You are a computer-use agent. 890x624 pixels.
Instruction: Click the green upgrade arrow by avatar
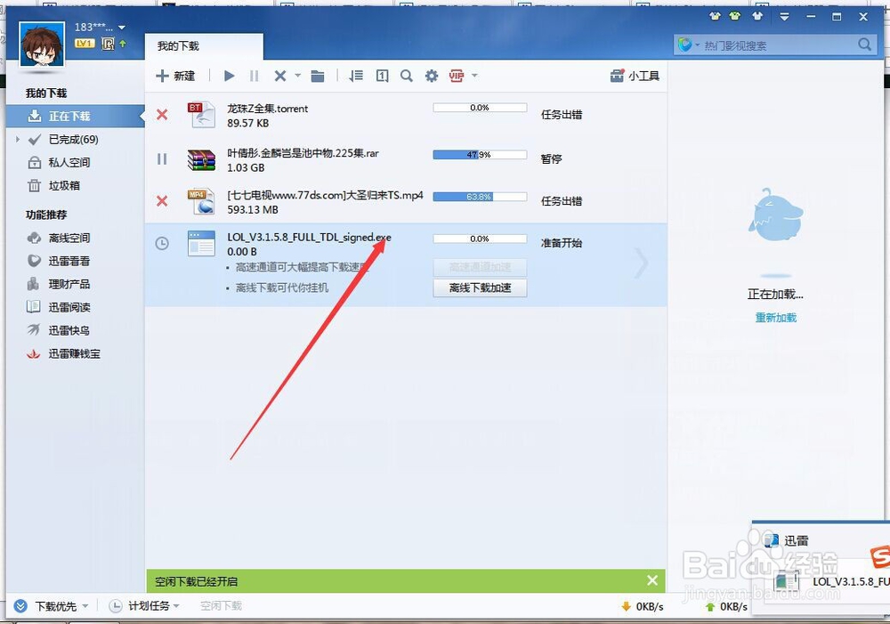123,43
